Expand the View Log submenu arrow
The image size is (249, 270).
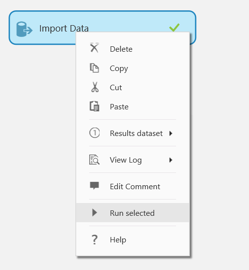coord(171,160)
